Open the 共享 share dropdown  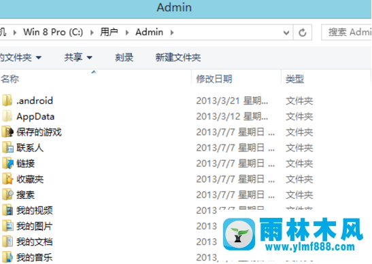pyautogui.click(x=78, y=57)
